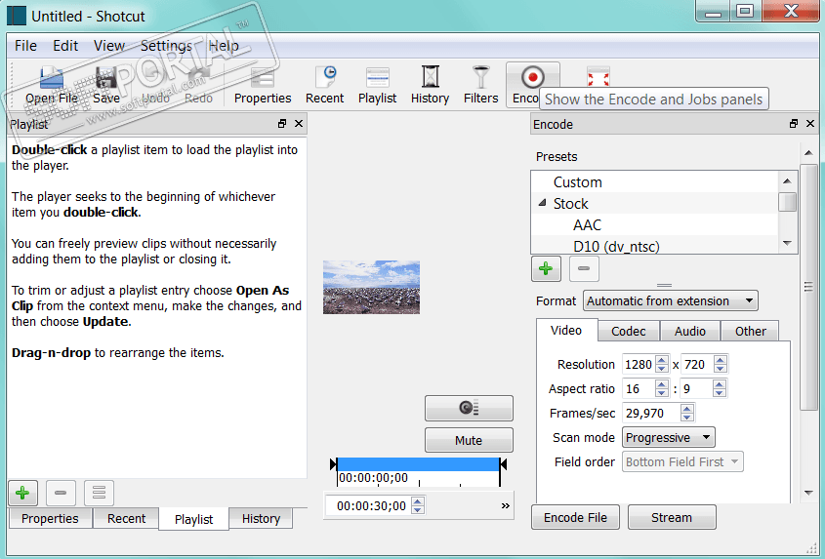Open the Properties panel from the toolbar
825x559 pixels.
pyautogui.click(x=263, y=85)
